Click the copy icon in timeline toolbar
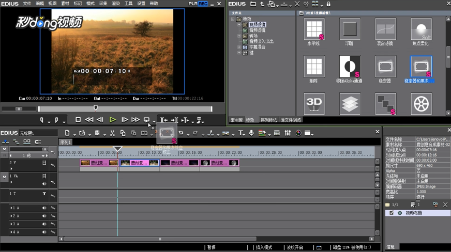The image size is (451, 252). pos(123,133)
